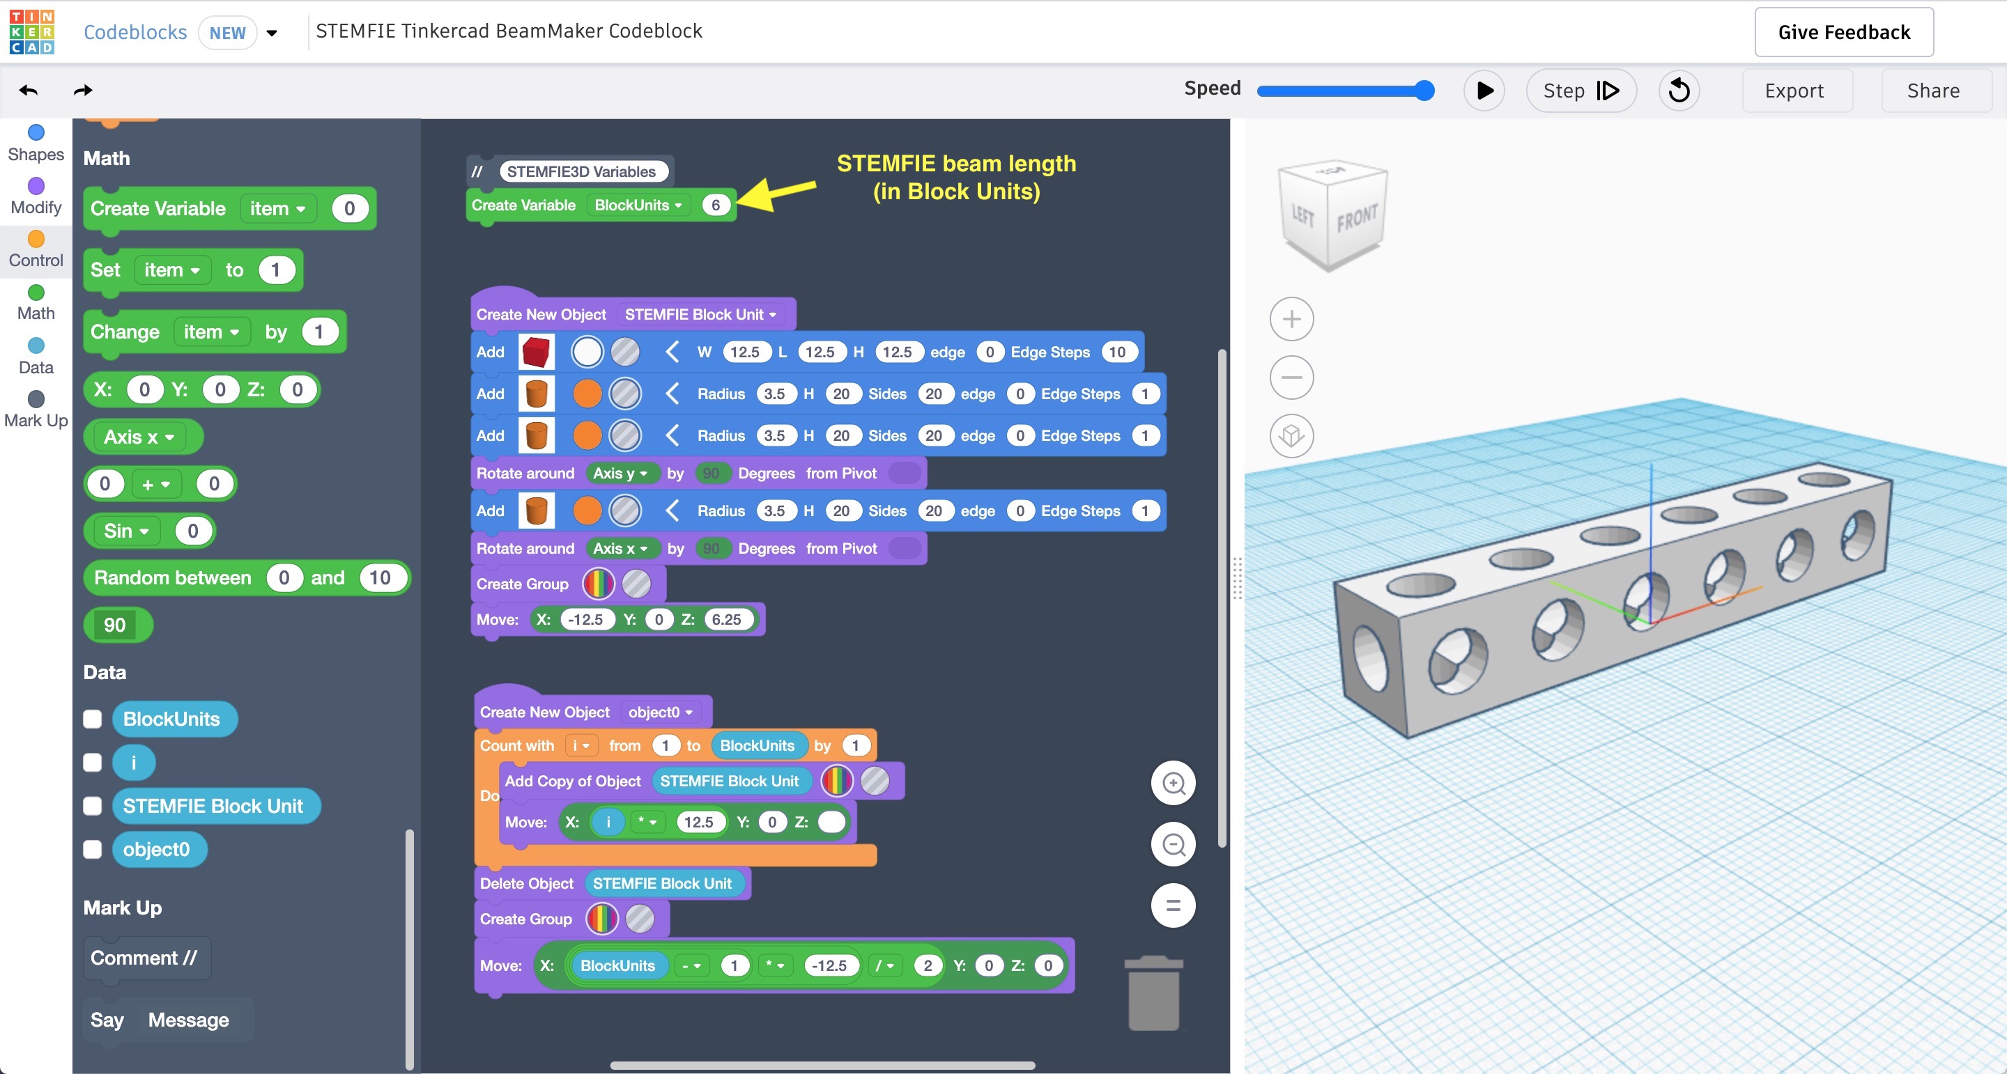Open item dropdown in Set block
This screenshot has width=2007, height=1074.
coord(172,270)
